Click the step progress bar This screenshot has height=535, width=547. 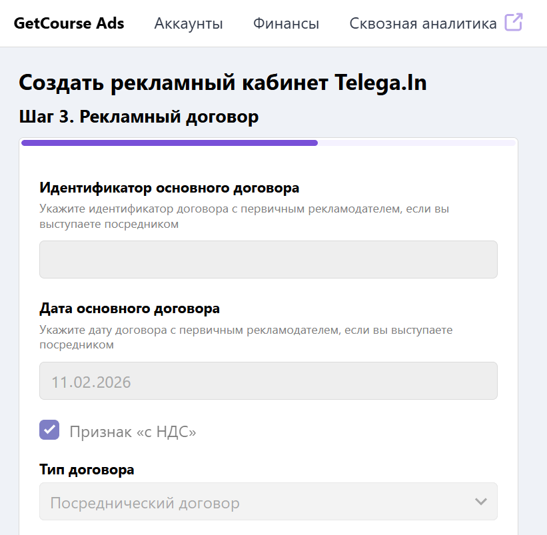coord(269,142)
